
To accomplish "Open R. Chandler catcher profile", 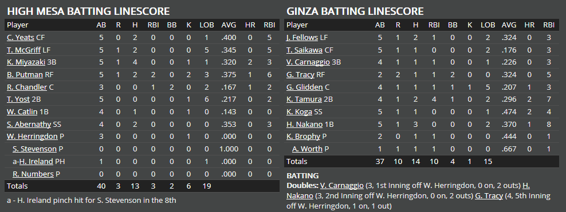I will point(27,87).
